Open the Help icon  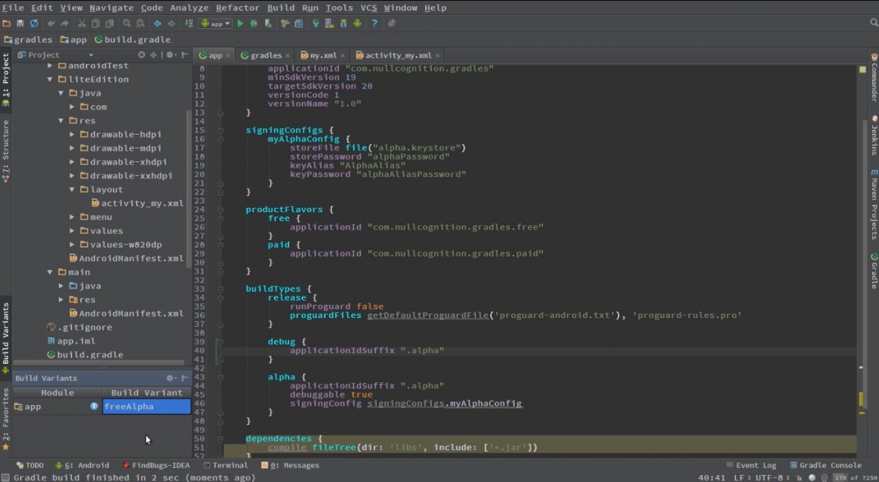373,23
